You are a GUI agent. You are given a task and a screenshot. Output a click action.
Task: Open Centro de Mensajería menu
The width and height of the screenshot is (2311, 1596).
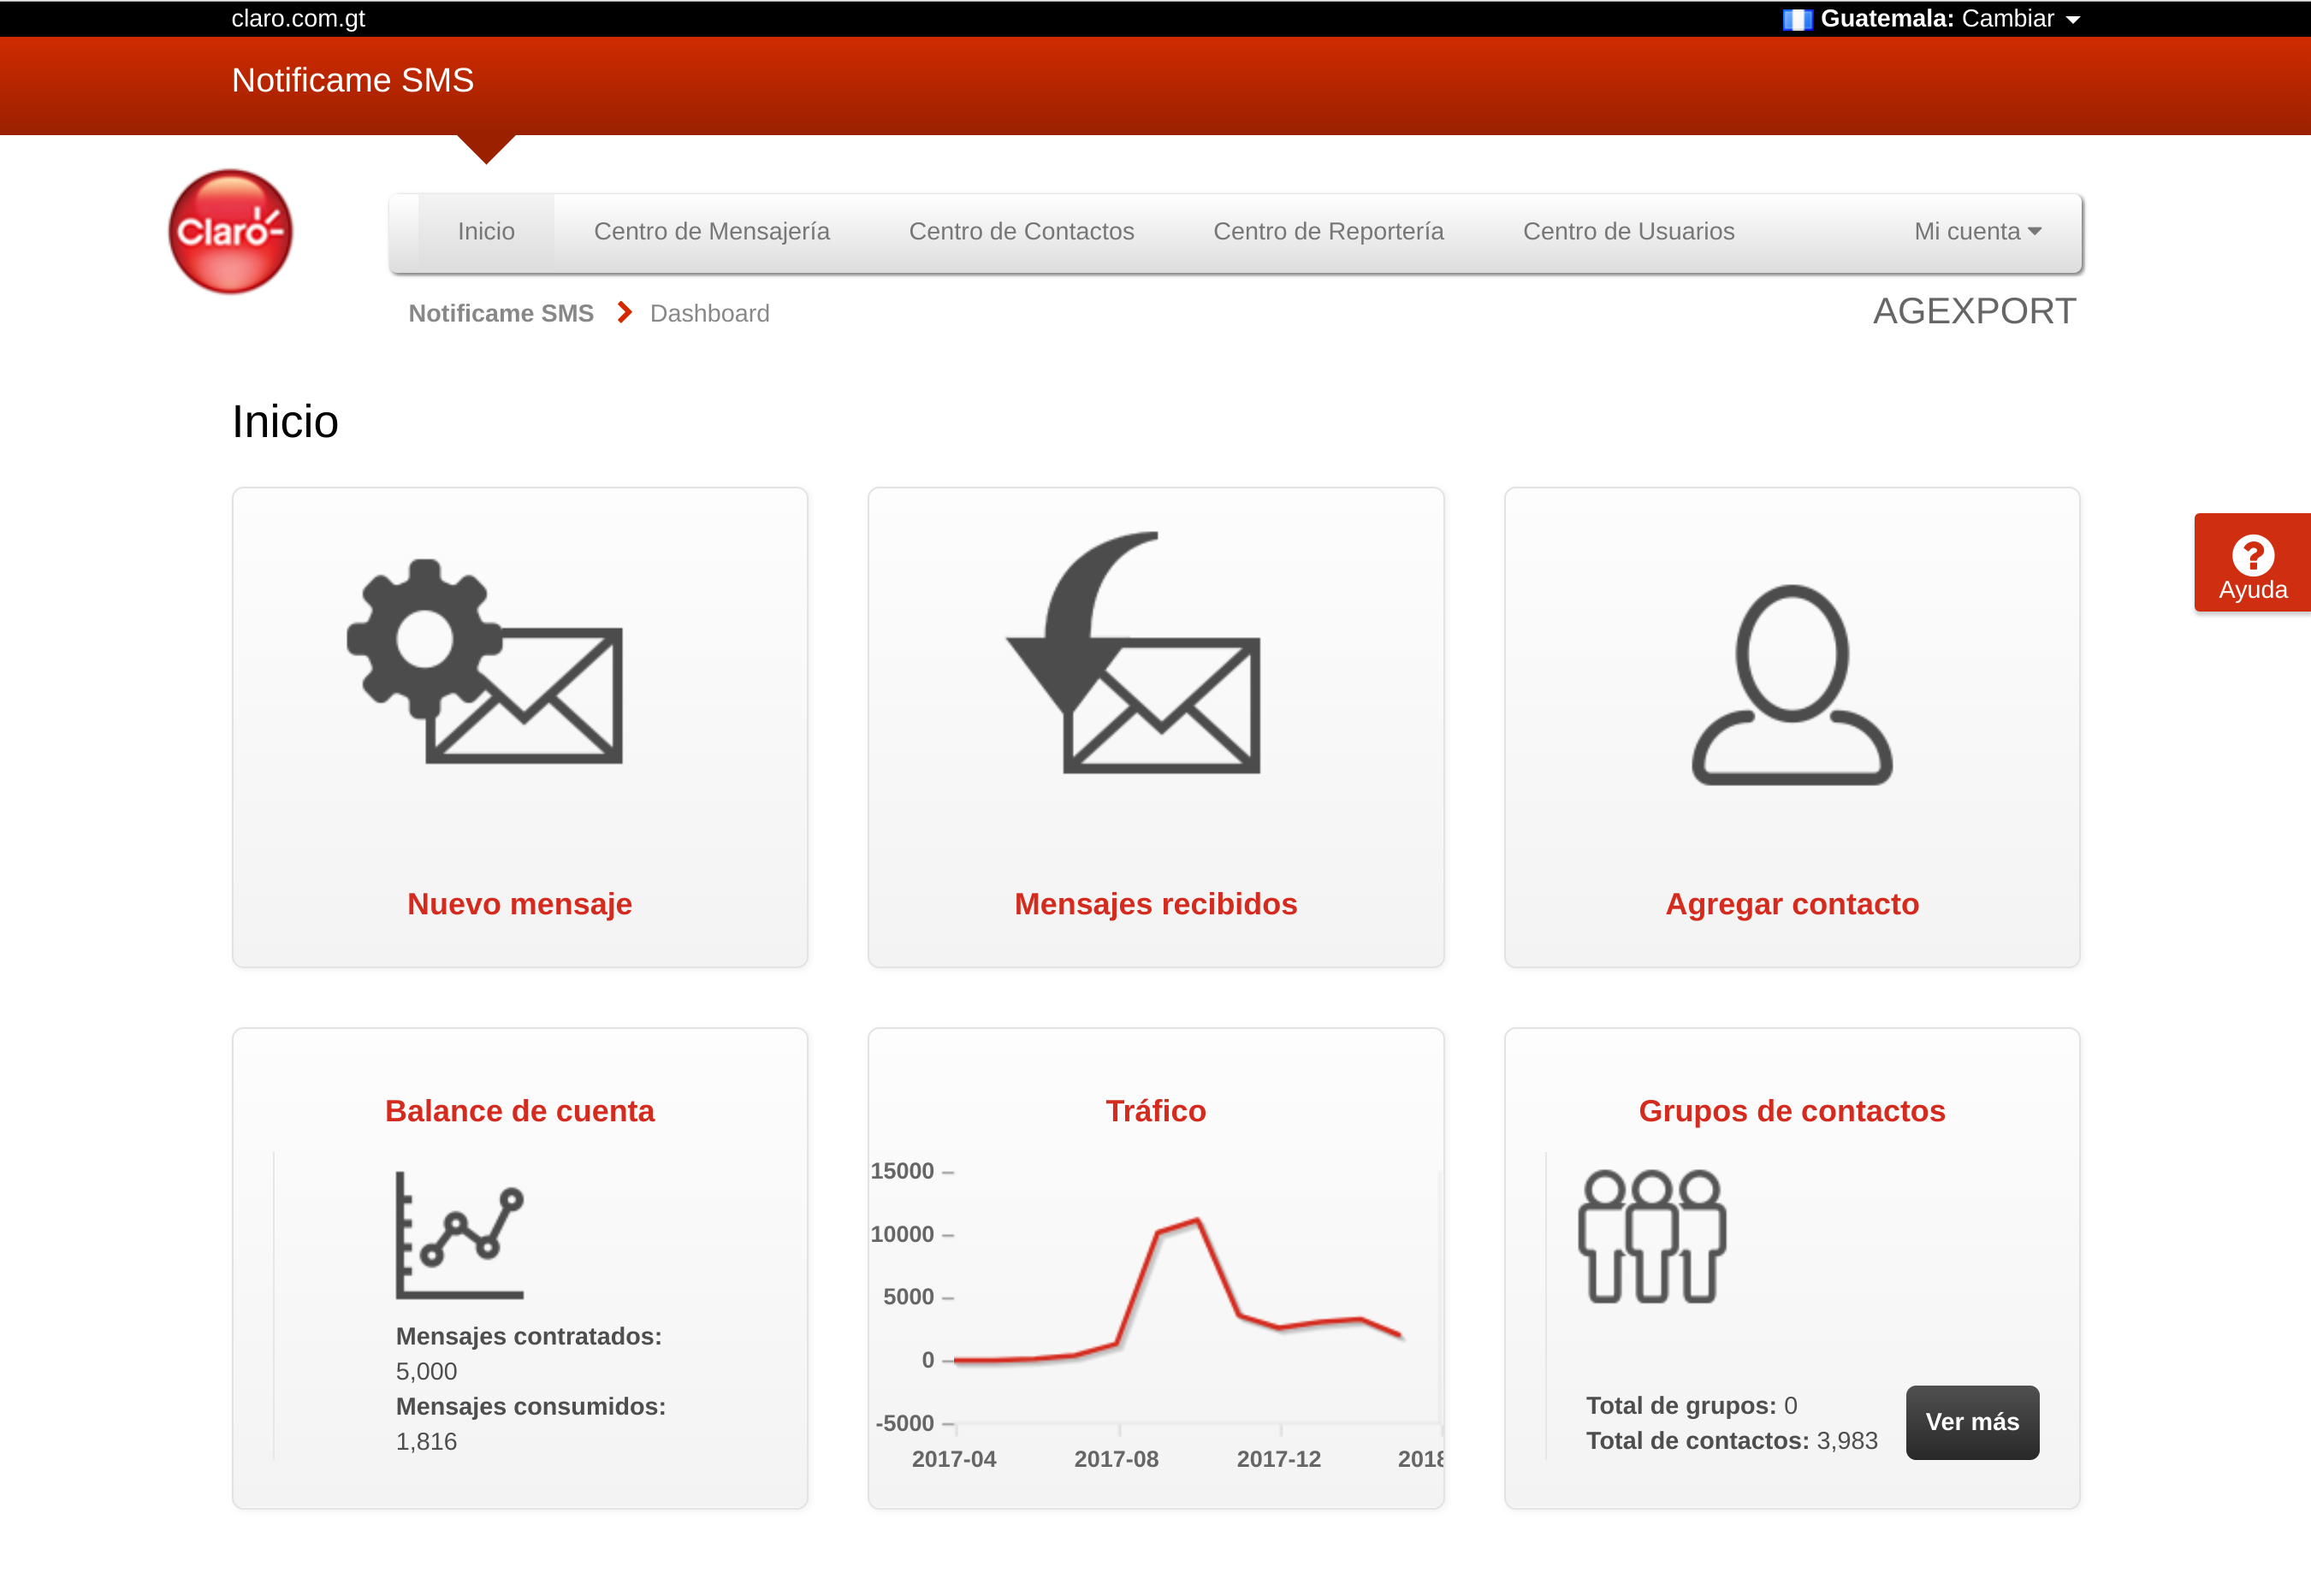pyautogui.click(x=711, y=232)
